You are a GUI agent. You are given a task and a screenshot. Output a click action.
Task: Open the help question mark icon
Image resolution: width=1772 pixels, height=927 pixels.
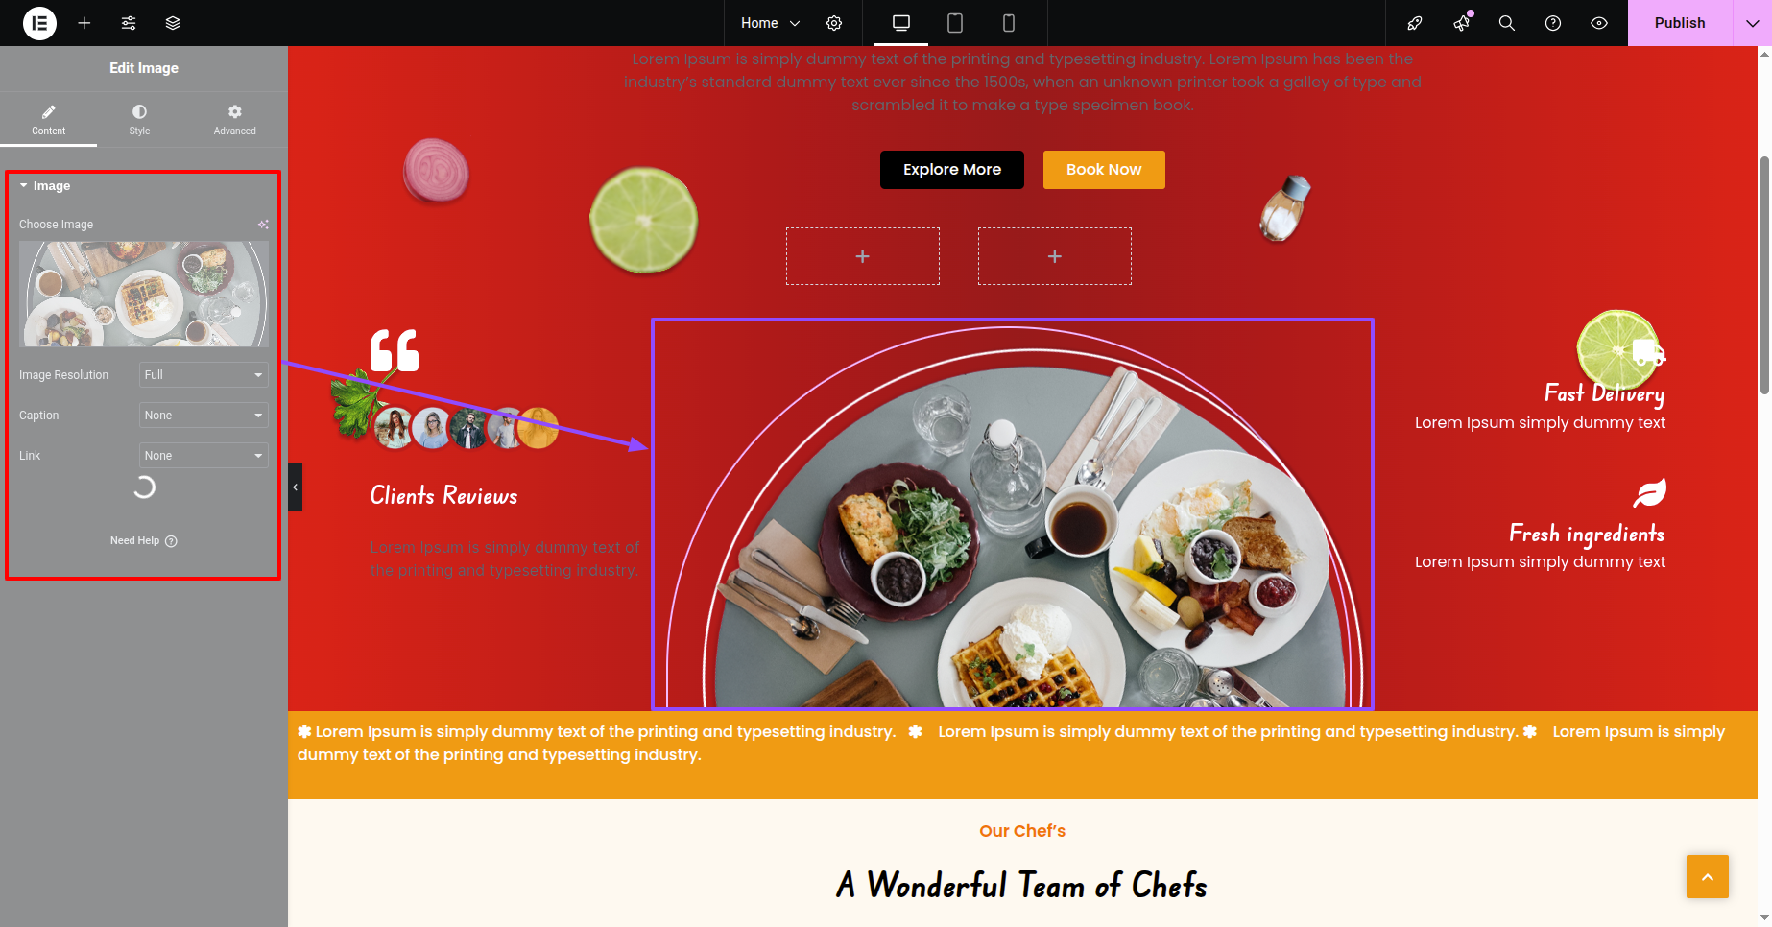[1553, 23]
